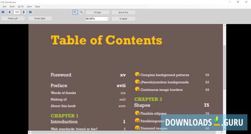Click the Rotate Right button

tap(40, 18)
